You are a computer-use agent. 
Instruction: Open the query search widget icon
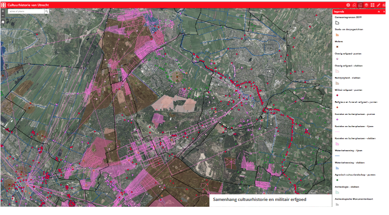354,5
